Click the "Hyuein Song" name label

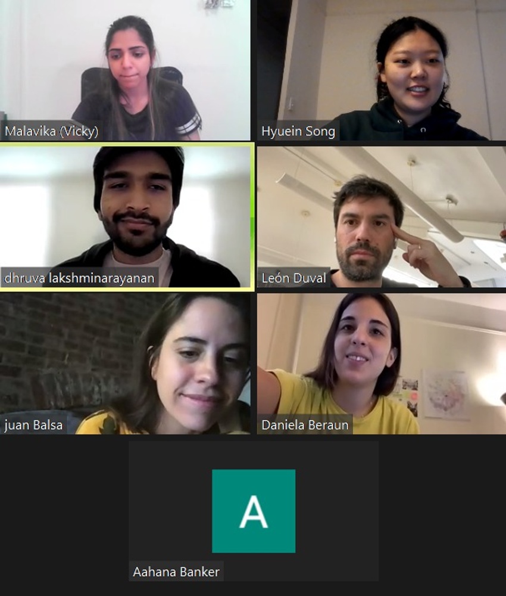click(x=298, y=131)
